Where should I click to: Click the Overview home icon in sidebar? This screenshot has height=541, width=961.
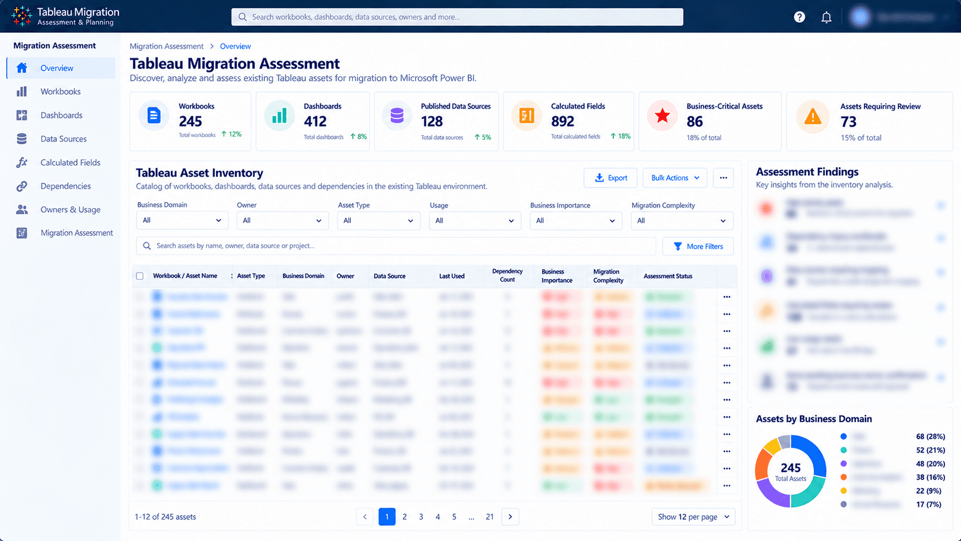click(22, 68)
